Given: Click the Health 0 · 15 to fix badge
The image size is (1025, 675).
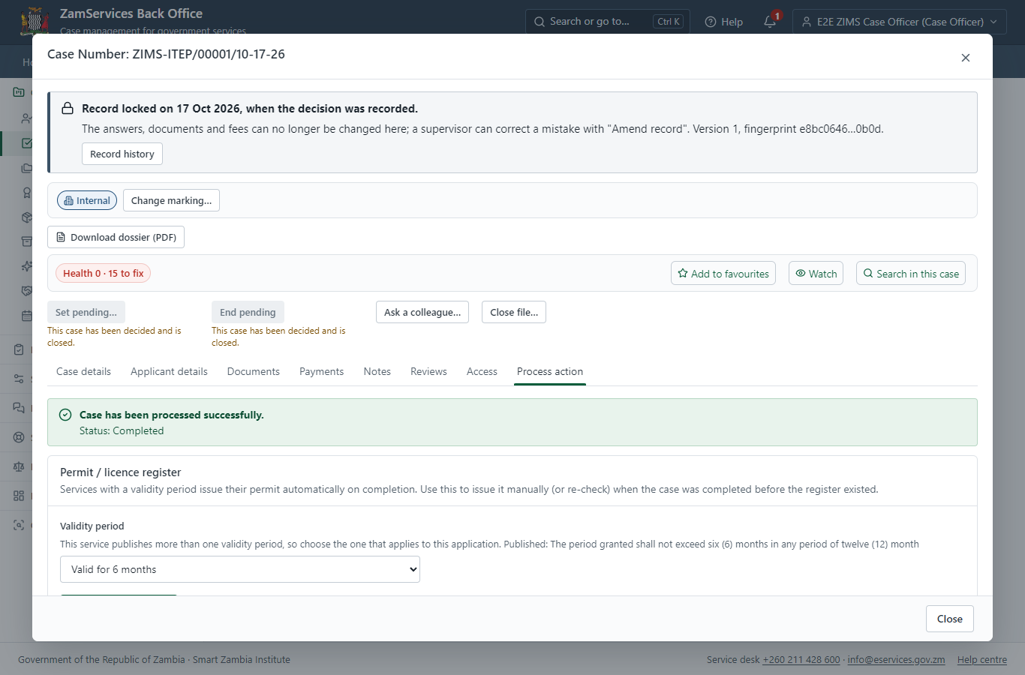Looking at the screenshot, I should (104, 273).
